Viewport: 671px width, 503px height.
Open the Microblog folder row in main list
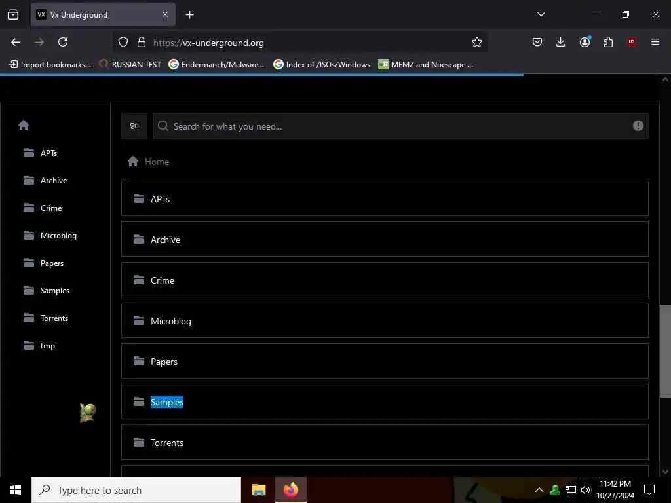(385, 320)
